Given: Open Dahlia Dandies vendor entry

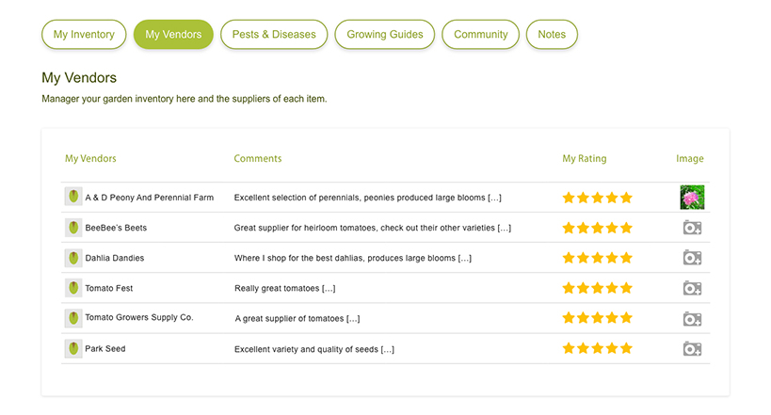Looking at the screenshot, I should coord(115,258).
